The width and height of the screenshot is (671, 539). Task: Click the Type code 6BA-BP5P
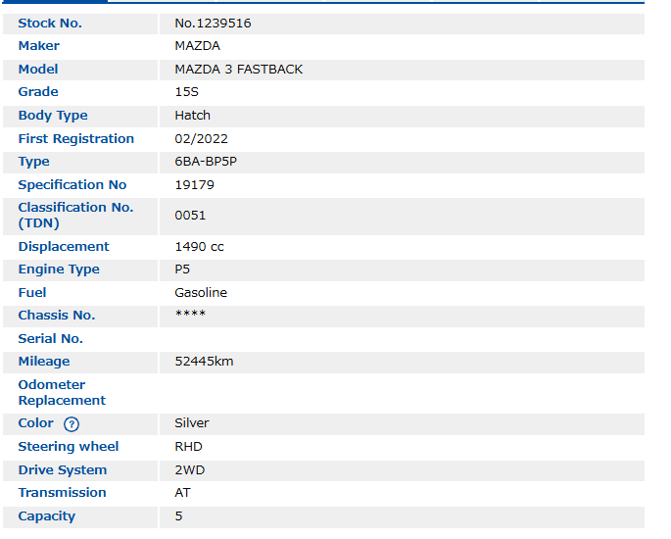[x=205, y=162]
